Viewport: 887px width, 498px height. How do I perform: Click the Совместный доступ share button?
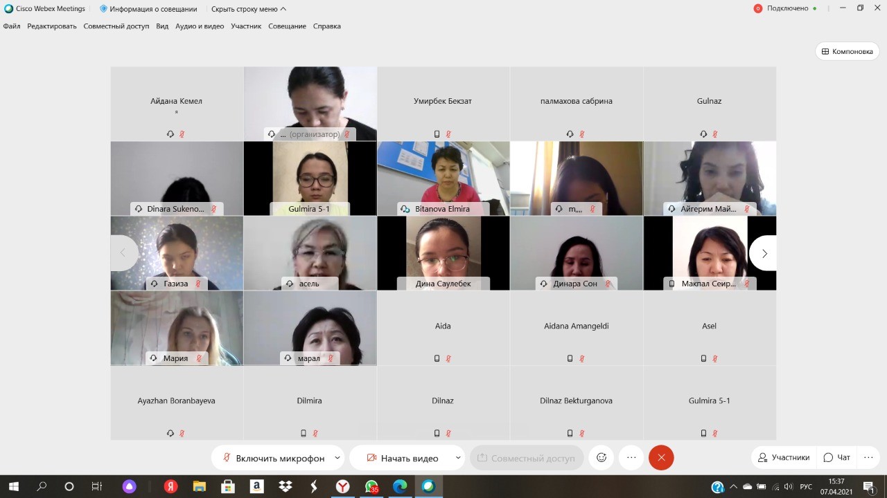tap(526, 458)
